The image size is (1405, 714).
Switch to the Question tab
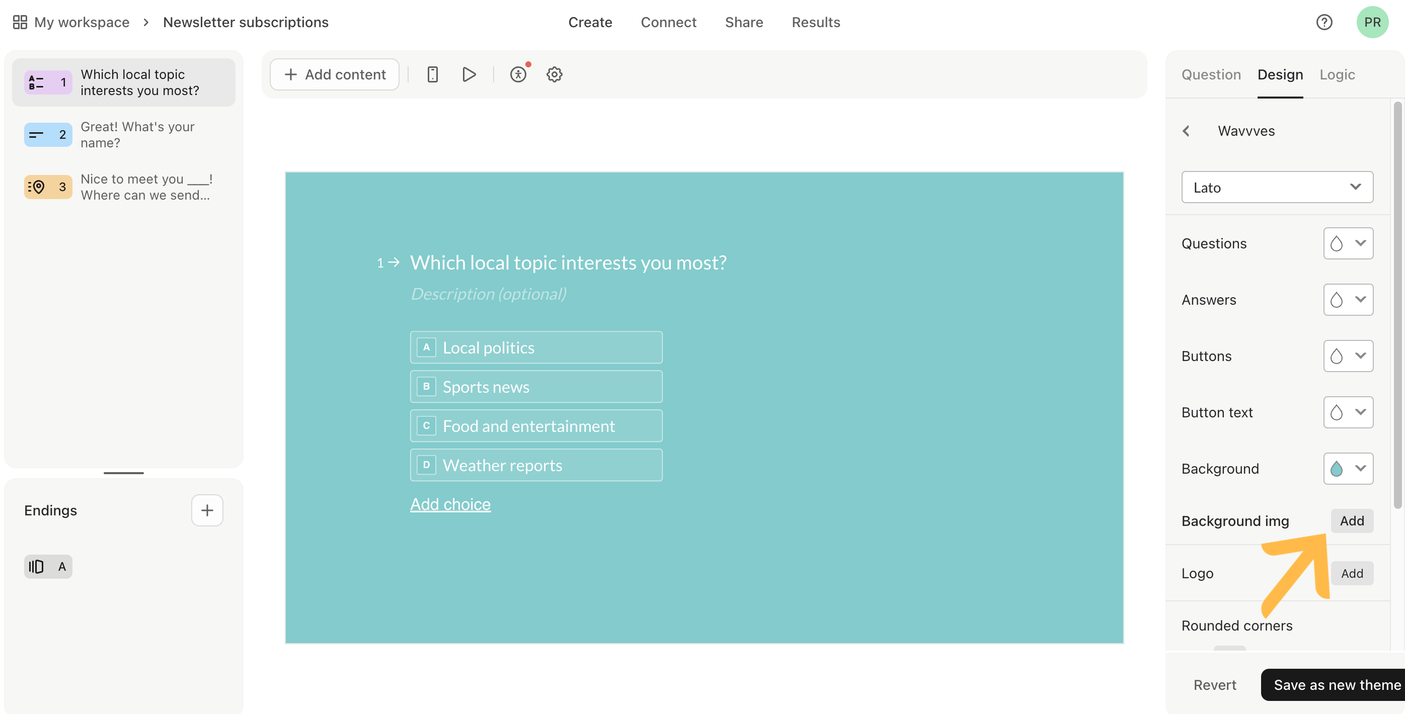(1211, 75)
